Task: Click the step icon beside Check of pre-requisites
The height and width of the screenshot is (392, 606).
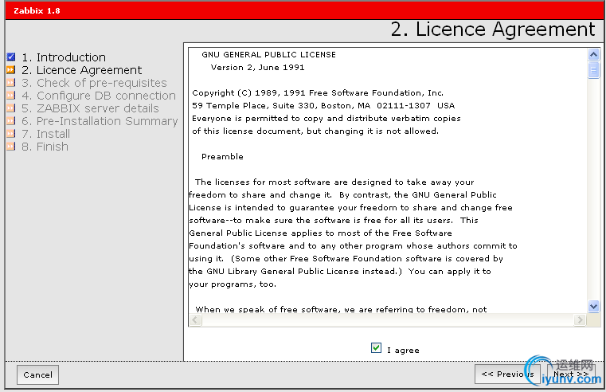Action: click(x=11, y=83)
